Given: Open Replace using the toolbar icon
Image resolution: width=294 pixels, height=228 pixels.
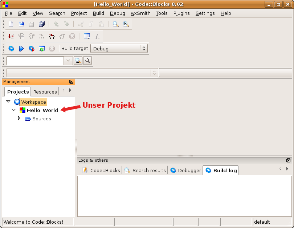Looking at the screenshot, I should [126, 24].
